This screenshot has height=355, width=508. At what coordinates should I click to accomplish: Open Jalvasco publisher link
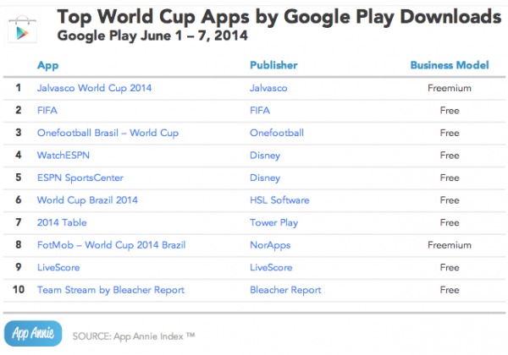pyautogui.click(x=268, y=88)
